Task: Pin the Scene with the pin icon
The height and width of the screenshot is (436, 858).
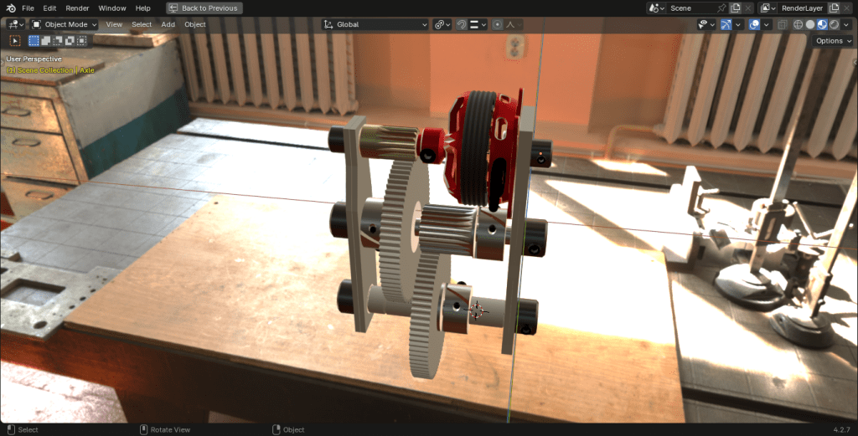Action: (x=721, y=8)
